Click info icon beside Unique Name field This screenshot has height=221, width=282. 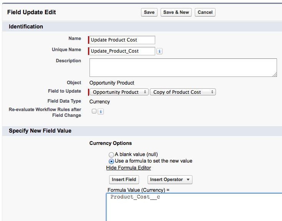click(159, 51)
